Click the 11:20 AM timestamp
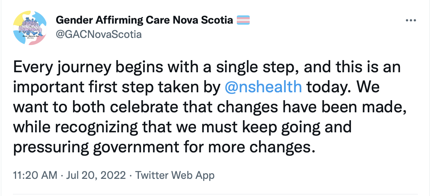This screenshot has width=430, height=196. point(35,176)
